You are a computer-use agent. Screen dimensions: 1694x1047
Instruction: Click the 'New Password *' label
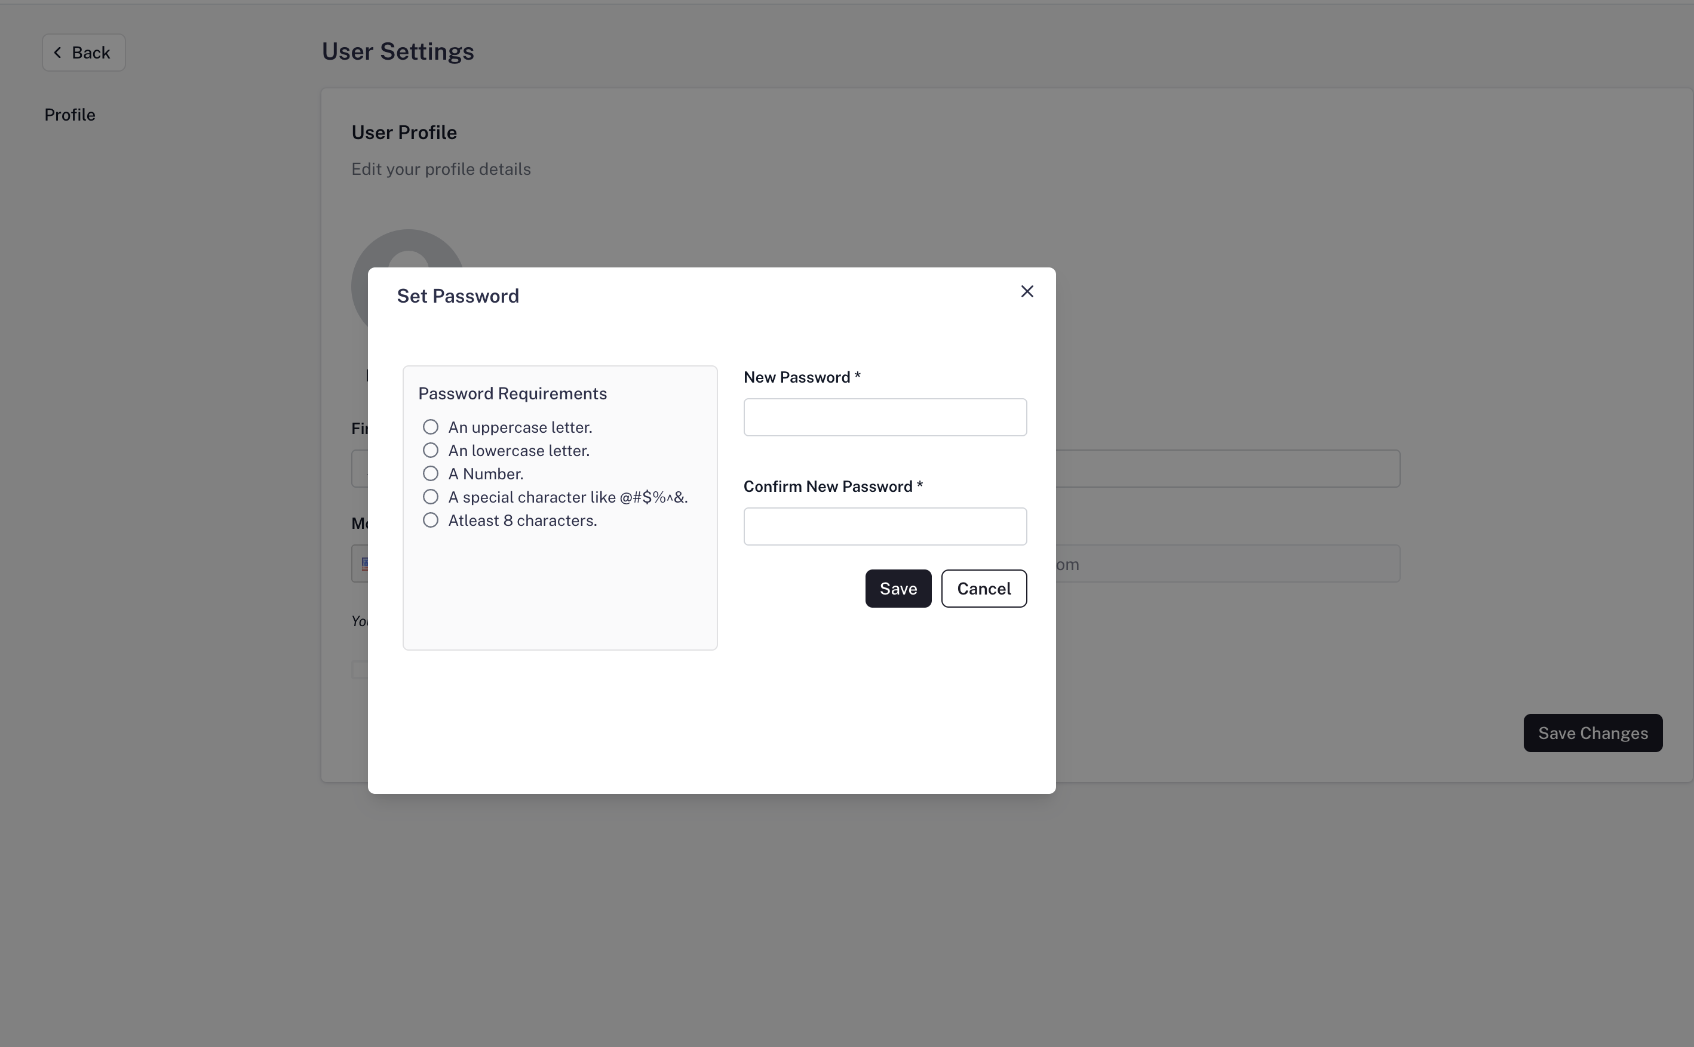802,377
